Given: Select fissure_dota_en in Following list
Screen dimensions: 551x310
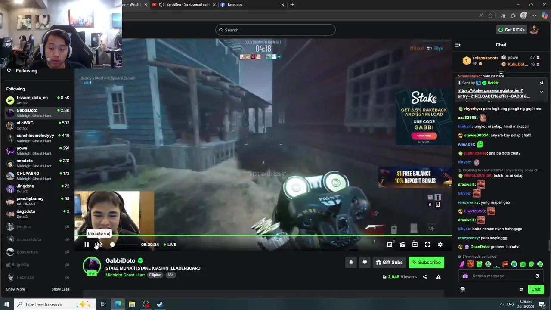Looking at the screenshot, I should pyautogui.click(x=38, y=100).
